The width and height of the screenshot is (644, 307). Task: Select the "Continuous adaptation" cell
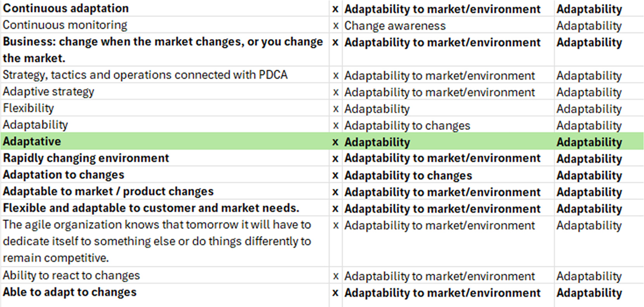point(66,8)
